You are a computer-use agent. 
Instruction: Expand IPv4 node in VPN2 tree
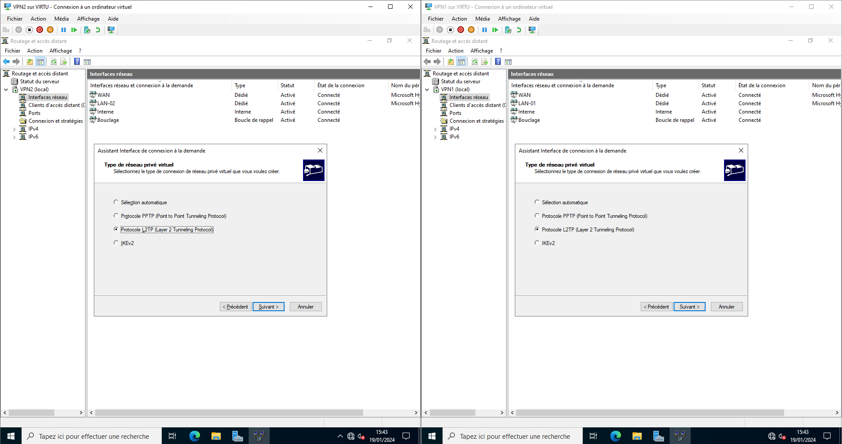(x=14, y=129)
